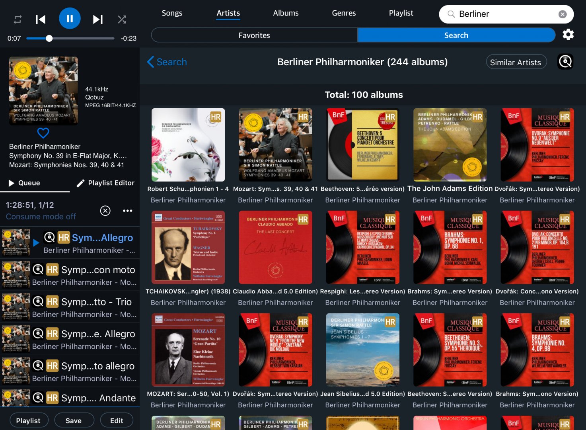Image resolution: width=586 pixels, height=430 pixels.
Task: Open Mozart Serenade No. 10 album
Action: click(188, 350)
